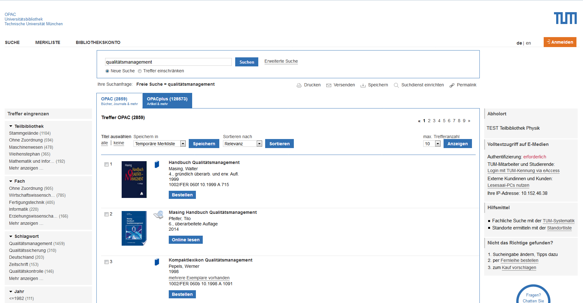Filter by Maschinenwesen (478)
This screenshot has height=303, width=583.
click(31, 147)
